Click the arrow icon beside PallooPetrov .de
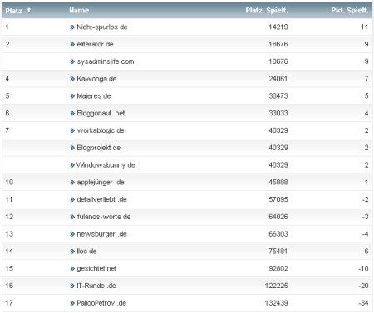The width and height of the screenshot is (374, 313). (72, 303)
